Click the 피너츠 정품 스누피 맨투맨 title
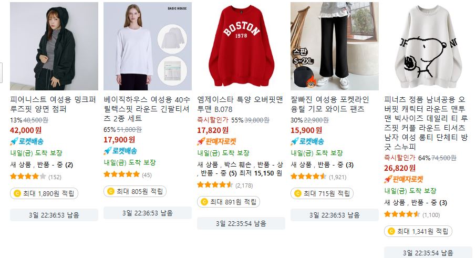The height and width of the screenshot is (258, 476). [x=426, y=123]
